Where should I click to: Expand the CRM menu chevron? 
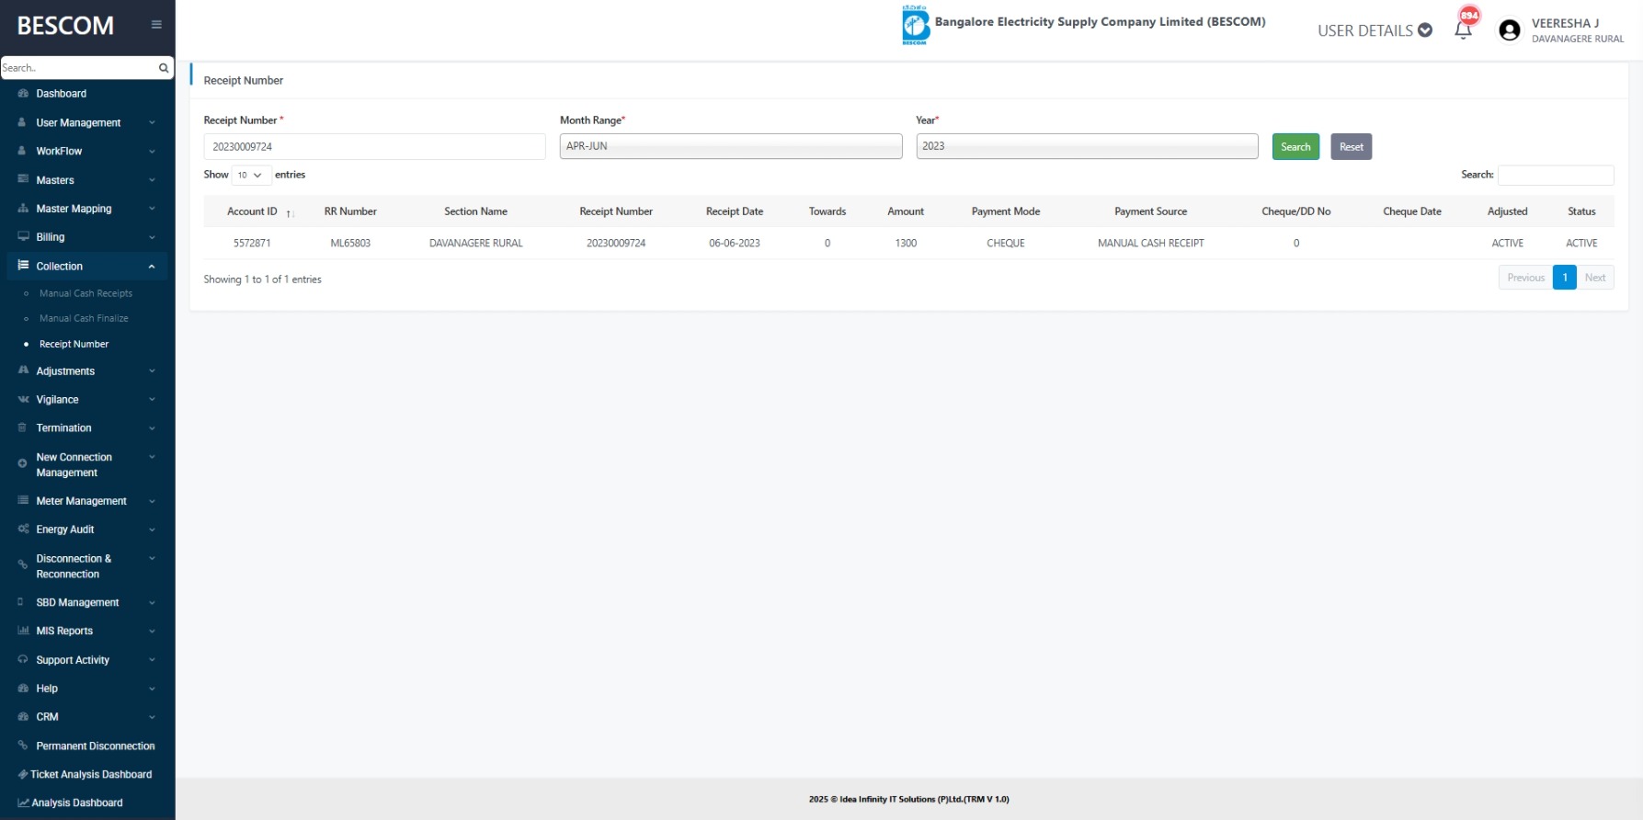[152, 717]
